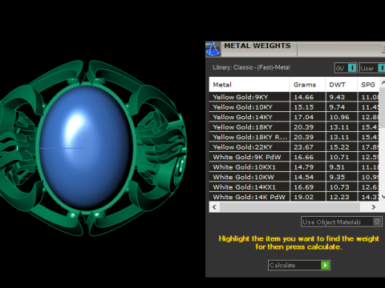Click the 23.67 grams value

click(x=303, y=147)
